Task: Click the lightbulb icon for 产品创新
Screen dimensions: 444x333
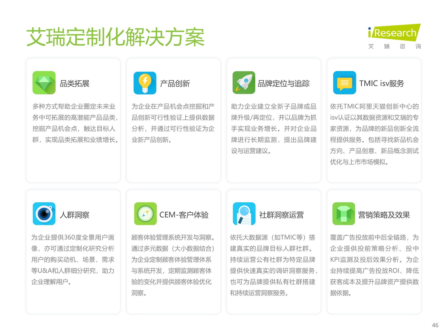Action: click(x=145, y=83)
